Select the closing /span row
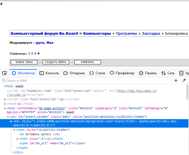 point(94,148)
